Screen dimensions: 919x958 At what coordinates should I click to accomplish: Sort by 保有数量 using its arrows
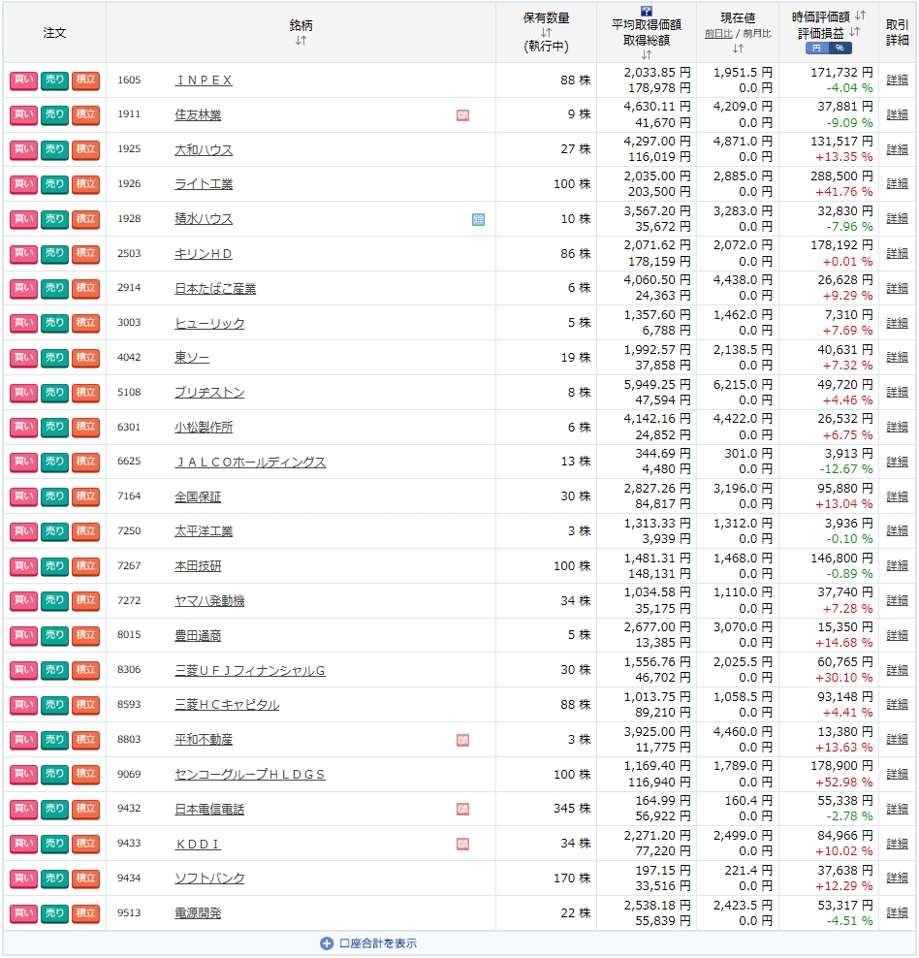coord(546,32)
